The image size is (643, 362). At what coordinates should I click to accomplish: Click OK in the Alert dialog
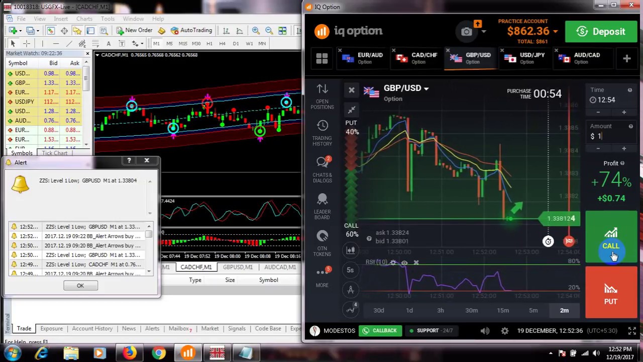pos(80,286)
